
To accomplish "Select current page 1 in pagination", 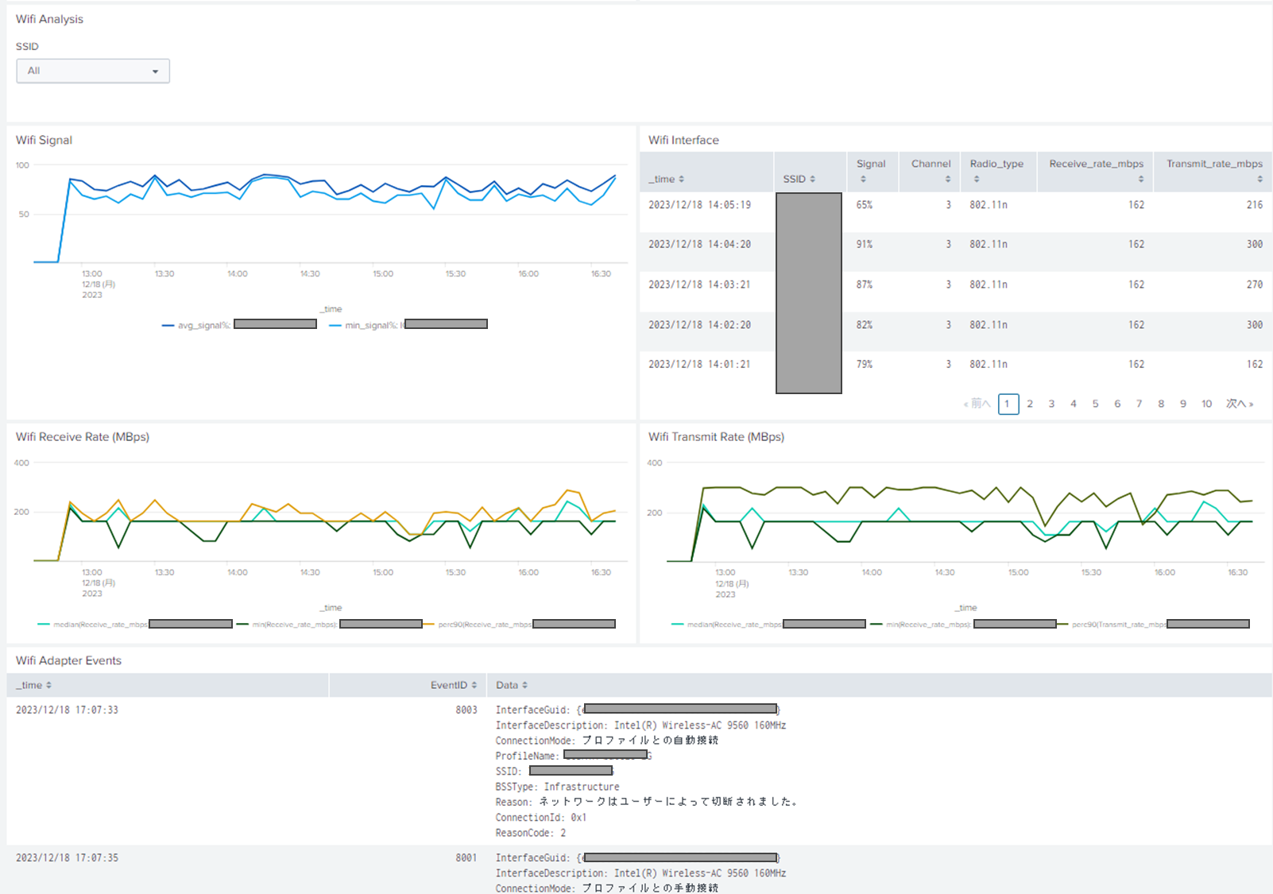I will tap(1008, 404).
